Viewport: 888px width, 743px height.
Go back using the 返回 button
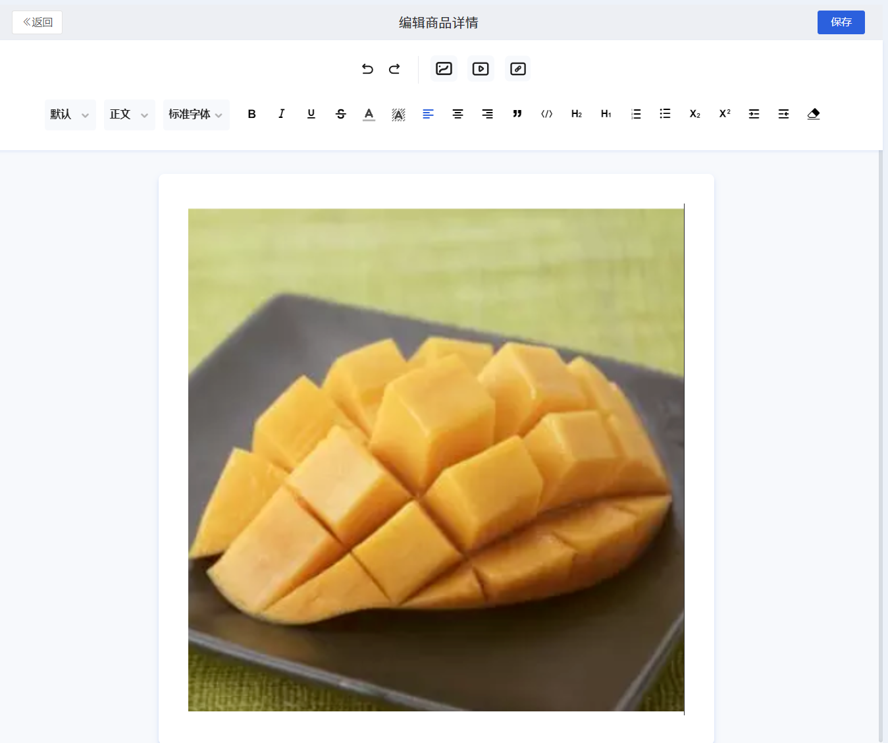(38, 22)
